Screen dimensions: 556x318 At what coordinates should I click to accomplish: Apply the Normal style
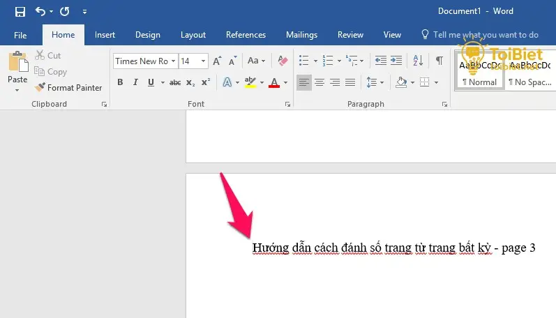pos(479,73)
